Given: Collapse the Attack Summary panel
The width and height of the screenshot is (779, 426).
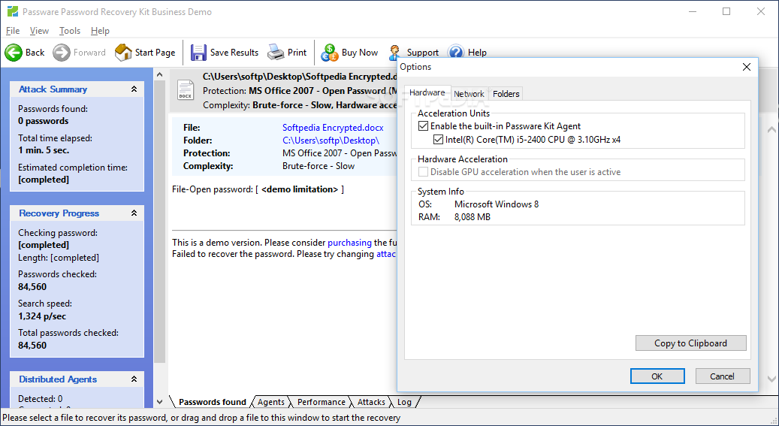Looking at the screenshot, I should [x=134, y=89].
